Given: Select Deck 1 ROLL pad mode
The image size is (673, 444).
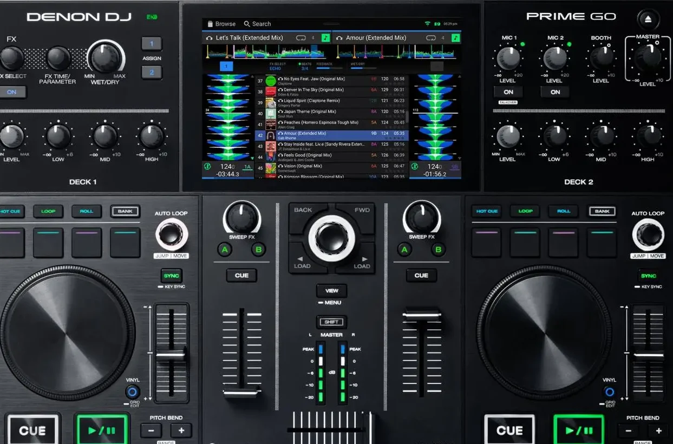Looking at the screenshot, I should tap(87, 211).
